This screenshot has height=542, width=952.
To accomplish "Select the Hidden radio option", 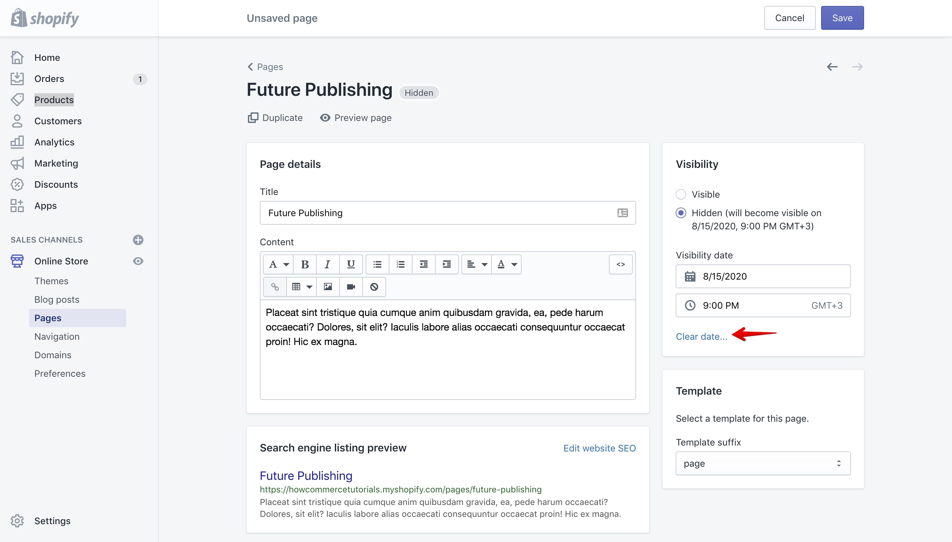I will 681,213.
